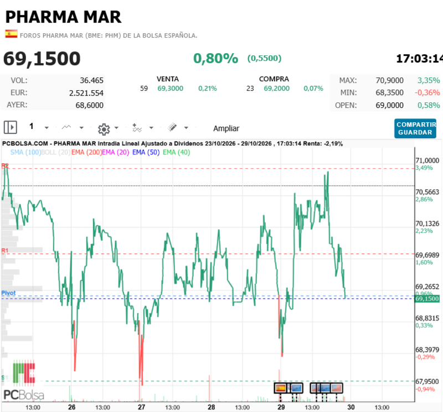This screenshot has height=412, width=443.
Task: Toggle the SMA (100) indicator label
Action: click(x=25, y=153)
